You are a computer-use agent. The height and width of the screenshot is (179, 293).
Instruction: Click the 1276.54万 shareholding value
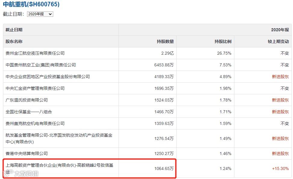[x=164, y=138]
